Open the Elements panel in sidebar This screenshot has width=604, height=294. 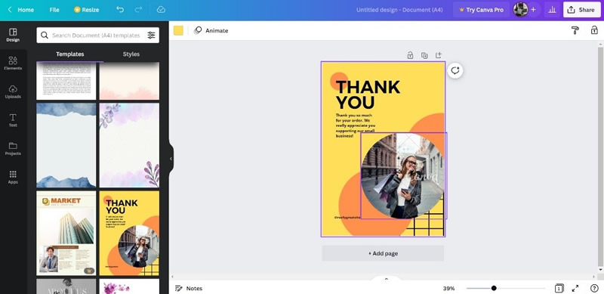pos(13,63)
